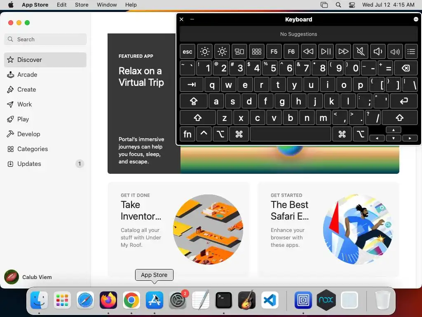Tap the fast-forward media key
The height and width of the screenshot is (317, 422).
[x=343, y=52]
